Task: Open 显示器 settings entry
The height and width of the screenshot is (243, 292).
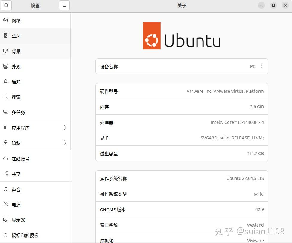Action: pos(35,220)
